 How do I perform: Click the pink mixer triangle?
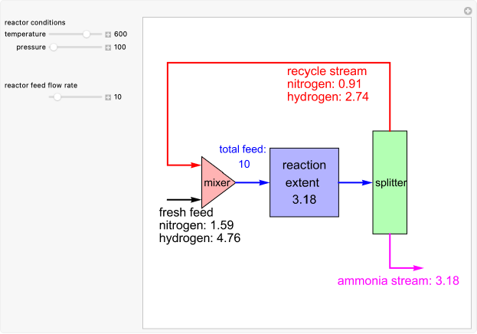pos(215,183)
